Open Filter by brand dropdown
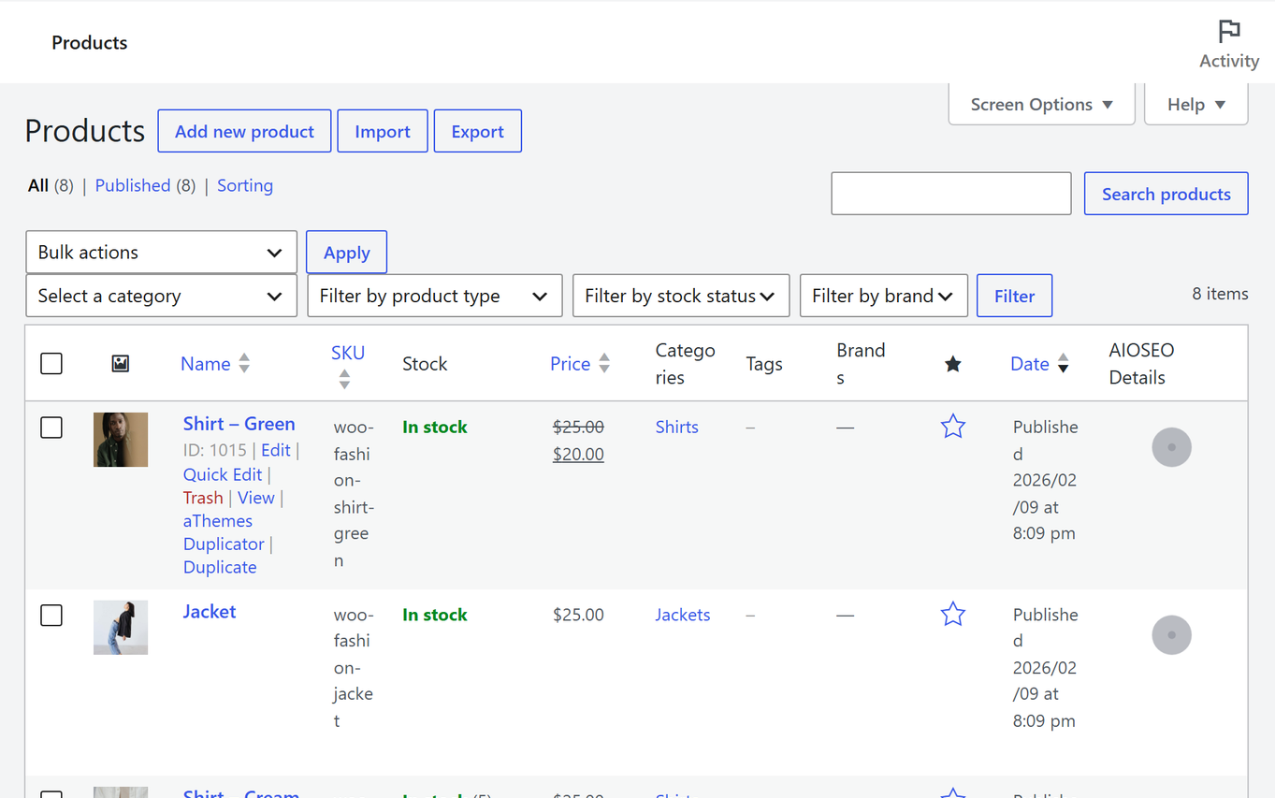The image size is (1275, 798). tap(883, 296)
